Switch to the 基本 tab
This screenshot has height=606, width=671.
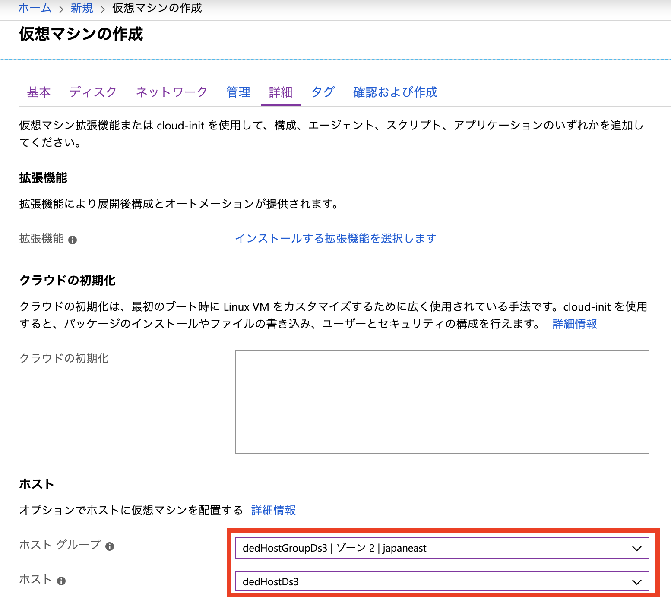[39, 92]
